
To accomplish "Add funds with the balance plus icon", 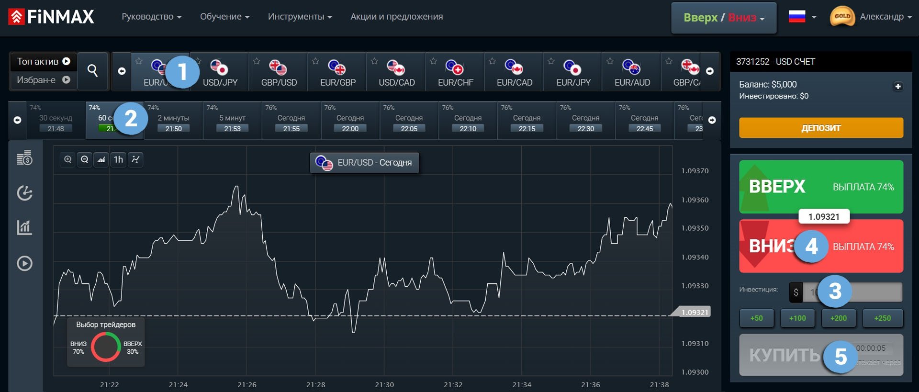I will 898,86.
